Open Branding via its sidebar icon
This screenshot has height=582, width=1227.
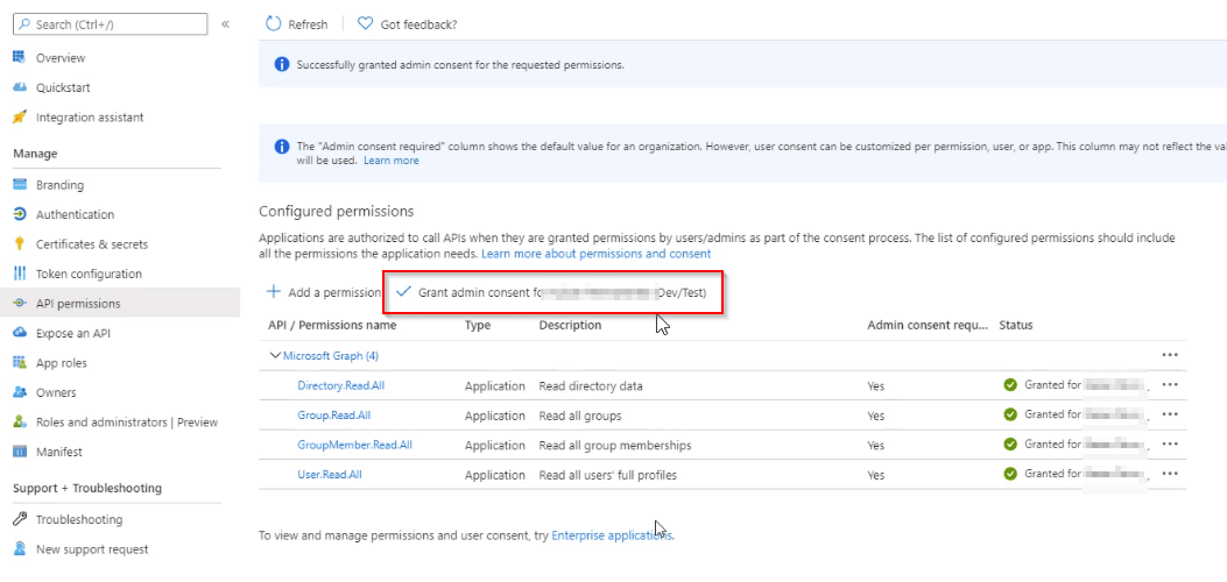pyautogui.click(x=19, y=184)
